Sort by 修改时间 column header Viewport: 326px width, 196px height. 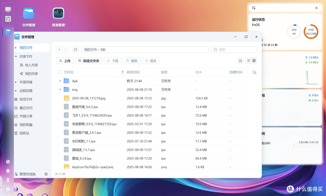pos(133,72)
